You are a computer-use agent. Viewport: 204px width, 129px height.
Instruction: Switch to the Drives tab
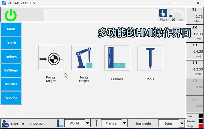tap(11, 57)
